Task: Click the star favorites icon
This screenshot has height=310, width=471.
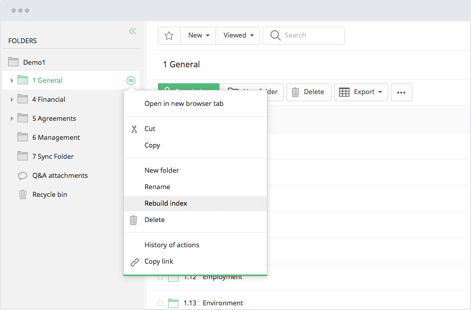Action: [169, 35]
